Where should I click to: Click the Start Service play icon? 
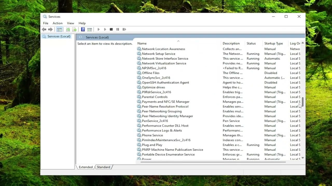99,29
